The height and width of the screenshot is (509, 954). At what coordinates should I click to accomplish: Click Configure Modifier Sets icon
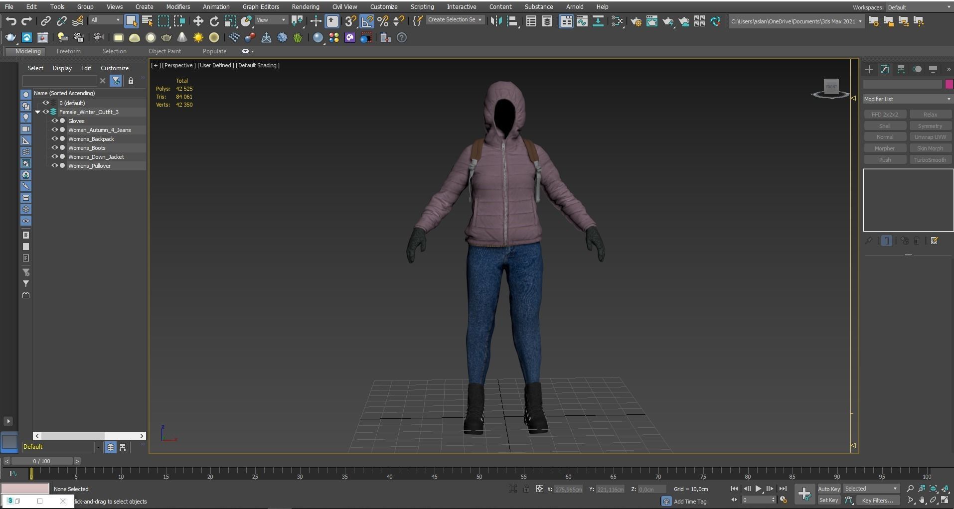pos(935,241)
